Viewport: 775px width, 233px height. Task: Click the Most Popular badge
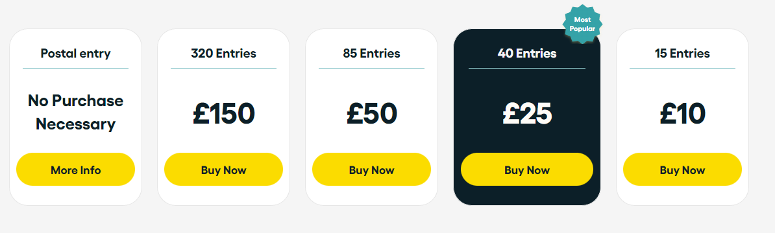click(x=583, y=24)
